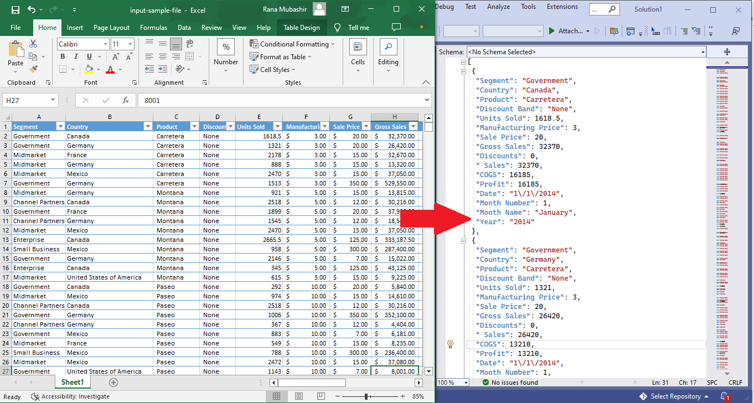754x403 pixels.
Task: Open the fill color dropdown arrow
Action: (98, 70)
